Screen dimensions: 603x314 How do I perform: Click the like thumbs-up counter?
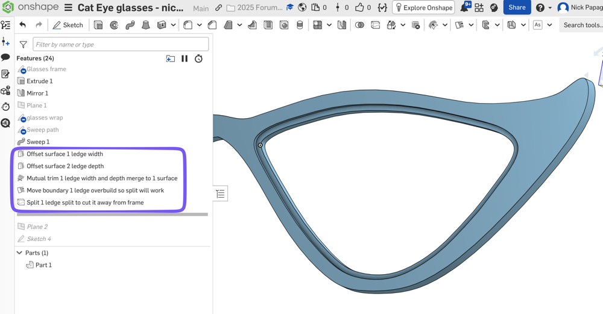[x=363, y=7]
